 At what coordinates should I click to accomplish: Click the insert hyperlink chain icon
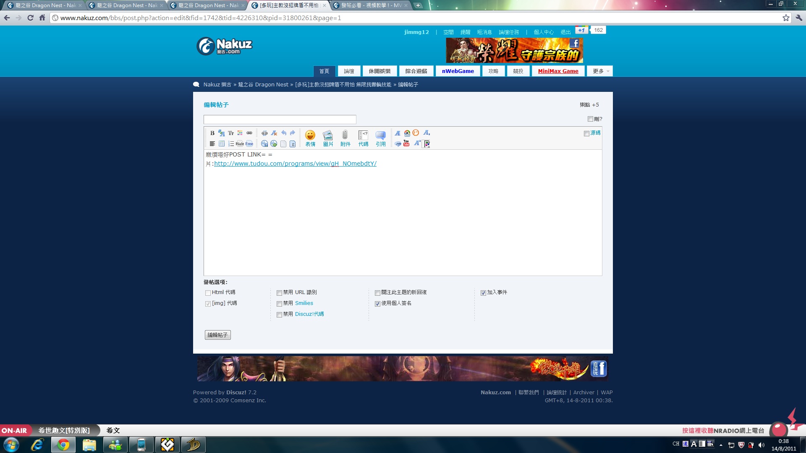coord(249,133)
